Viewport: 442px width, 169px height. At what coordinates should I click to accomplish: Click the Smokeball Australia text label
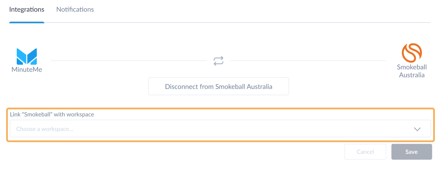pos(412,71)
